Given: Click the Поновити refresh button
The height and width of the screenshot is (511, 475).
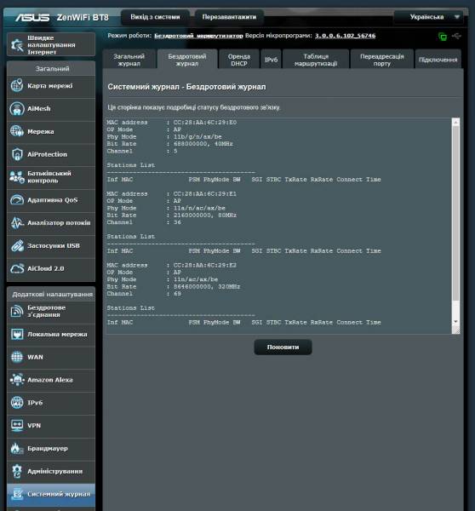Looking at the screenshot, I should click(x=283, y=347).
